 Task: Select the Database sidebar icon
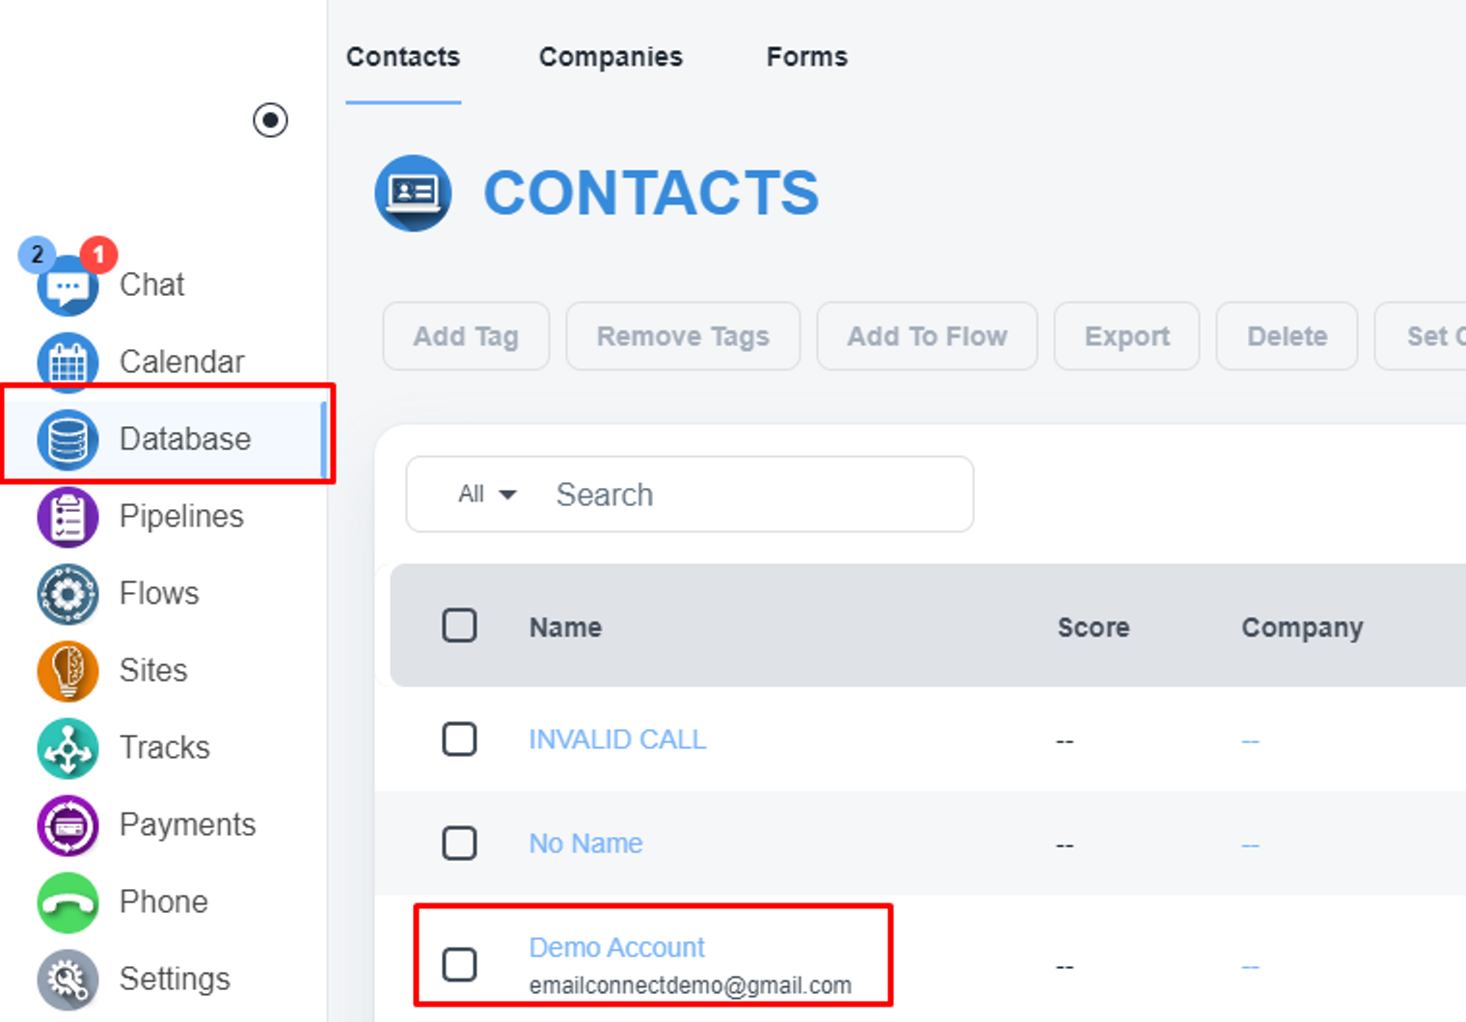point(68,440)
